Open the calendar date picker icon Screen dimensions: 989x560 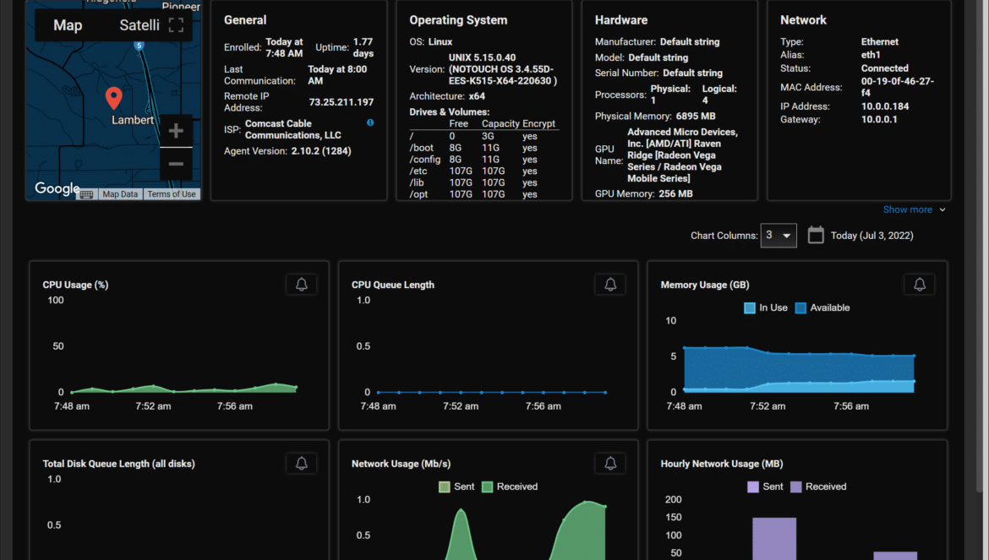(x=816, y=235)
